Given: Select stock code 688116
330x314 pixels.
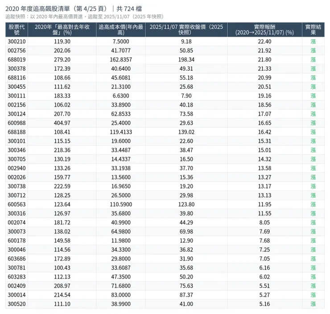Looking at the screenshot, I should 16,78.
